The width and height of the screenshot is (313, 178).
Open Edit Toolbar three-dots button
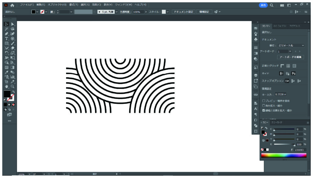point(9,121)
